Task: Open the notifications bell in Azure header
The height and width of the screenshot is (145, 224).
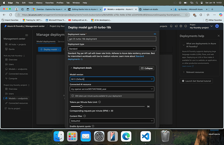Action: pos(171,26)
